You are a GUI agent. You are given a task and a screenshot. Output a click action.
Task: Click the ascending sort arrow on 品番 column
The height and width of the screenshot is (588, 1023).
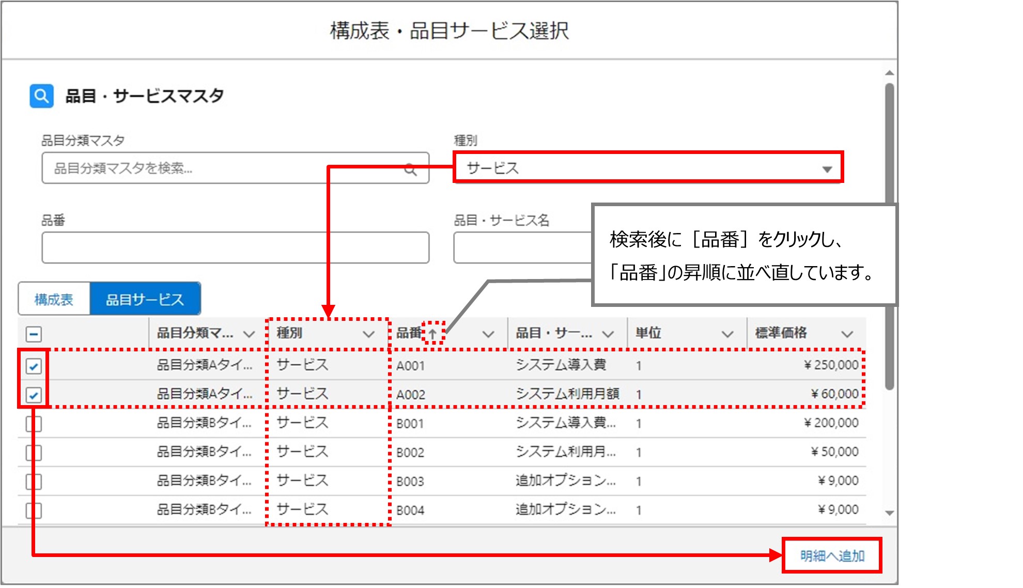tap(433, 334)
